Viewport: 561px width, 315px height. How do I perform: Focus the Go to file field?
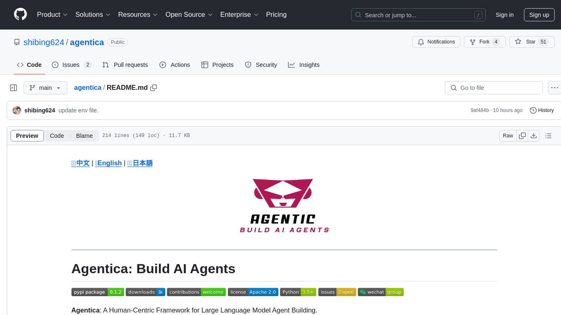494,88
